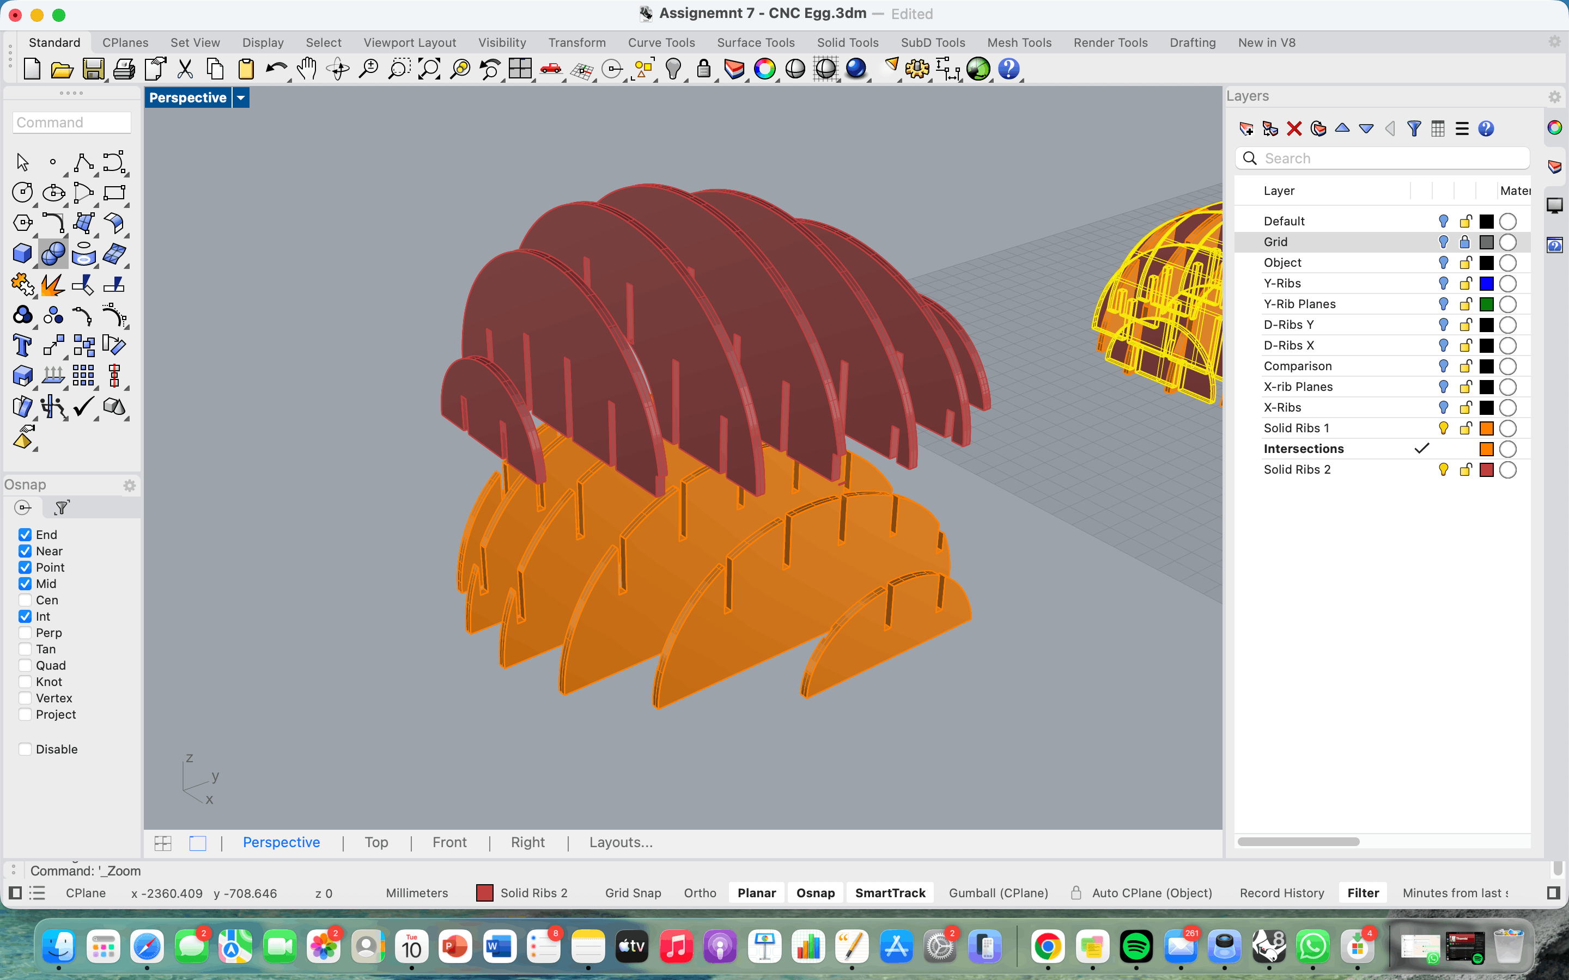Image resolution: width=1569 pixels, height=980 pixels.
Task: Switch to the Top viewport tab
Action: click(x=376, y=843)
